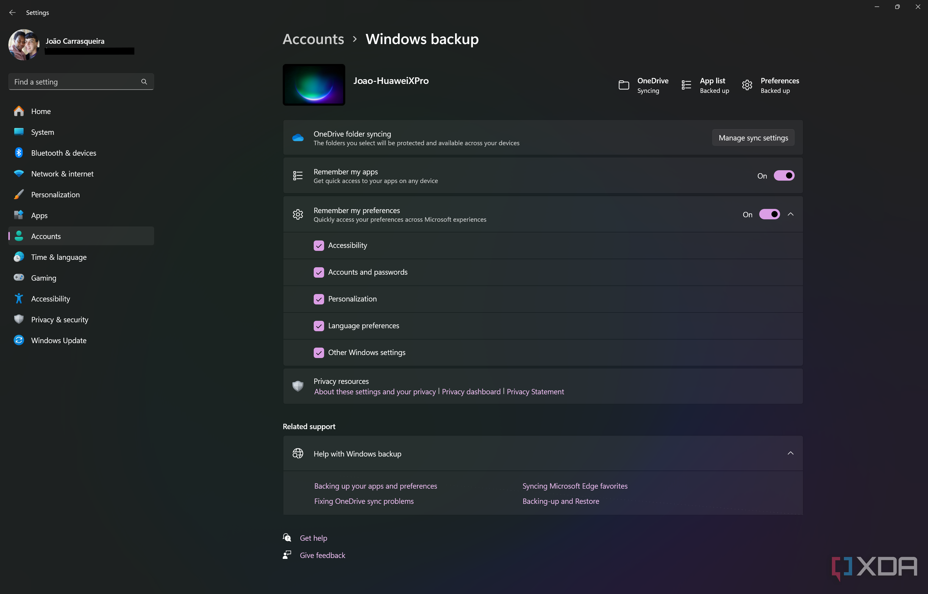Screen dimensions: 928x594
Task: Click the search magnifier icon in Find a setting
Action: 144,82
